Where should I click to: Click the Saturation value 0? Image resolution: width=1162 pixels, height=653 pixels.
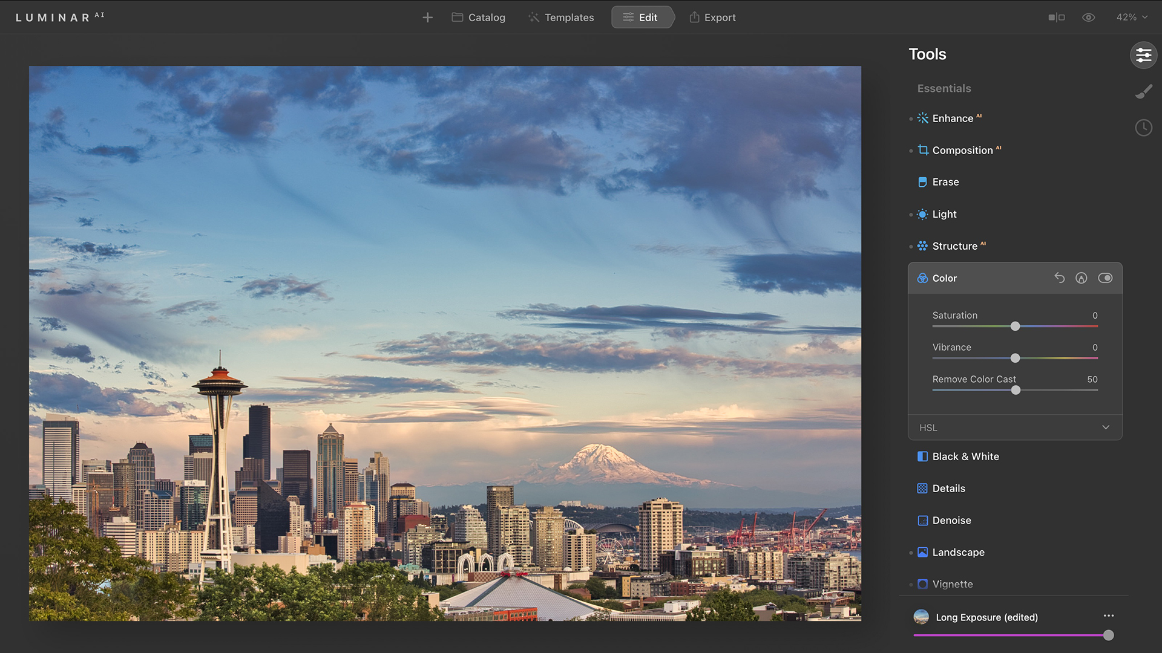[x=1095, y=316]
